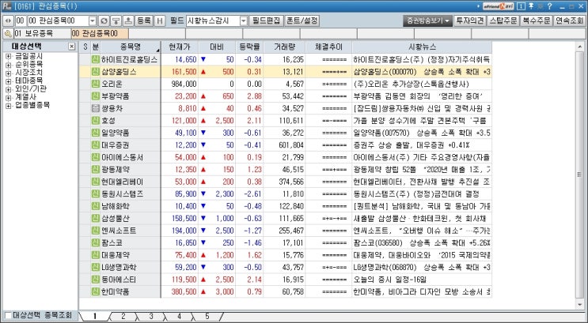This screenshot has height=323, width=588.
Task: Click the scrollbar down arrow
Action: [x=580, y=305]
